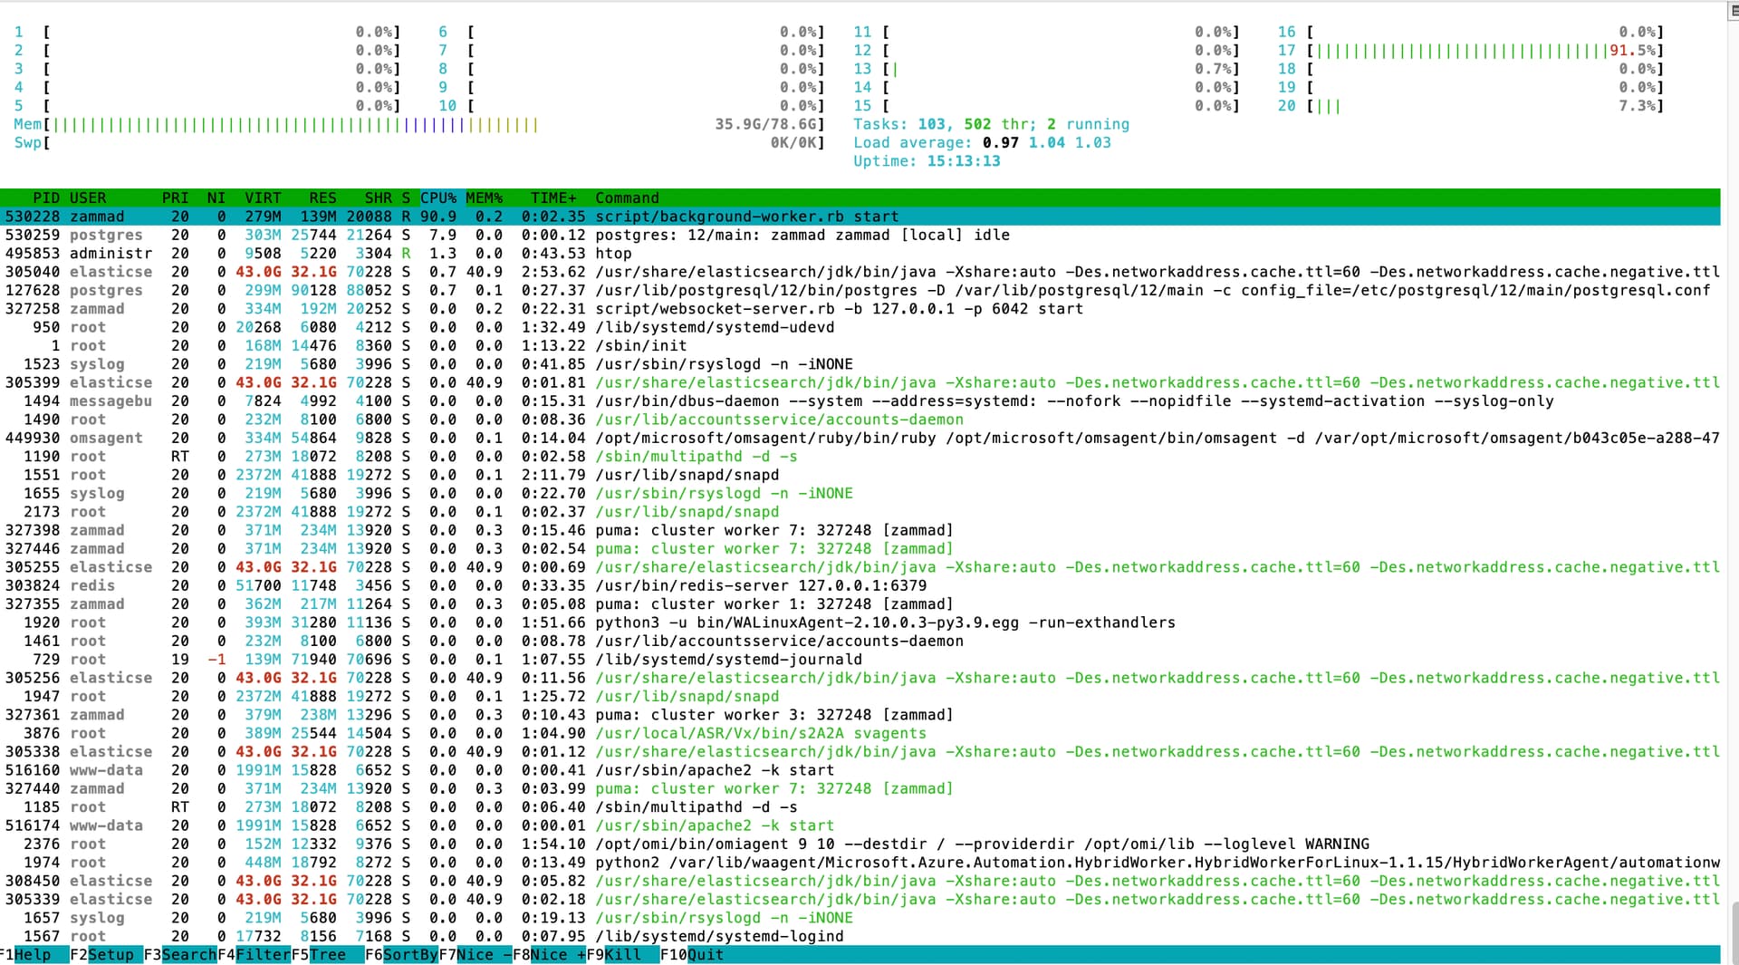Select the htop process row
This screenshot has height=965, width=1739.
[x=860, y=254]
